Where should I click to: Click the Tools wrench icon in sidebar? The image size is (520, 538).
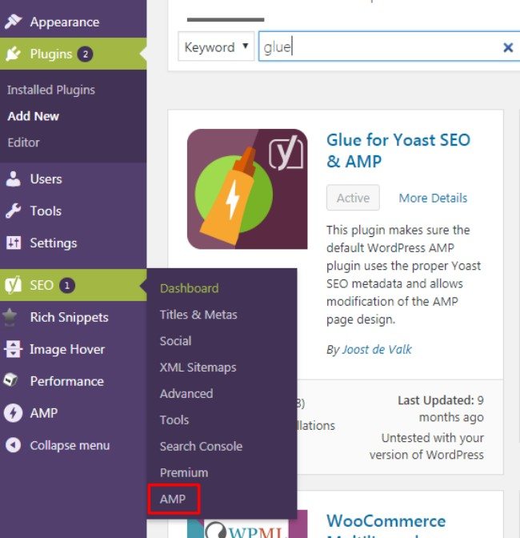tap(13, 211)
